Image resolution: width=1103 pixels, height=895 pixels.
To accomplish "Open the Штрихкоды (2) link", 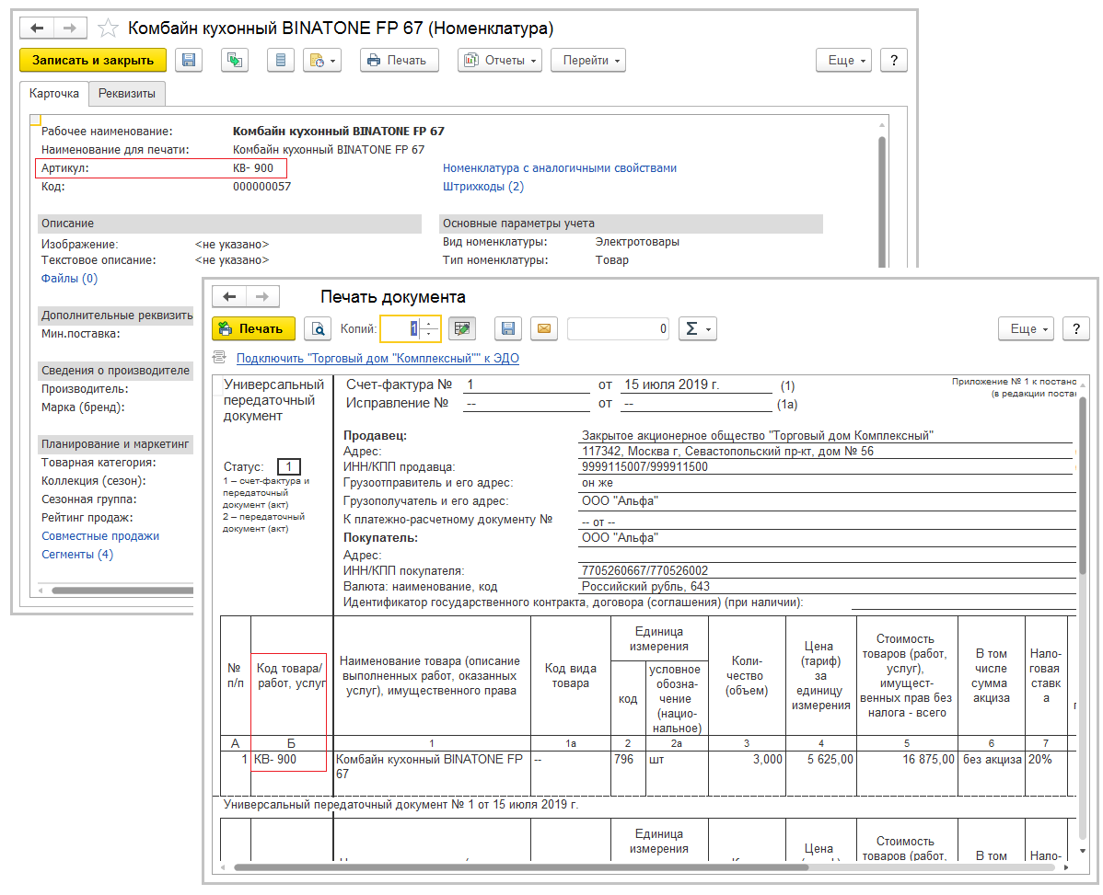I will tap(482, 187).
